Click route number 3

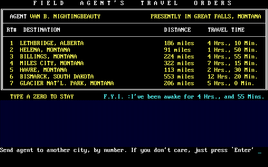(x=11, y=56)
